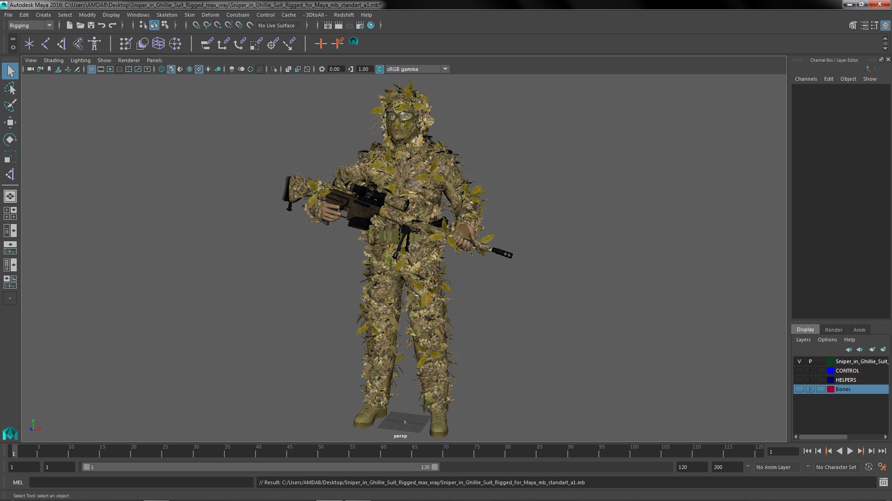Open the Deform menu
Image resolution: width=892 pixels, height=501 pixels.
(210, 15)
